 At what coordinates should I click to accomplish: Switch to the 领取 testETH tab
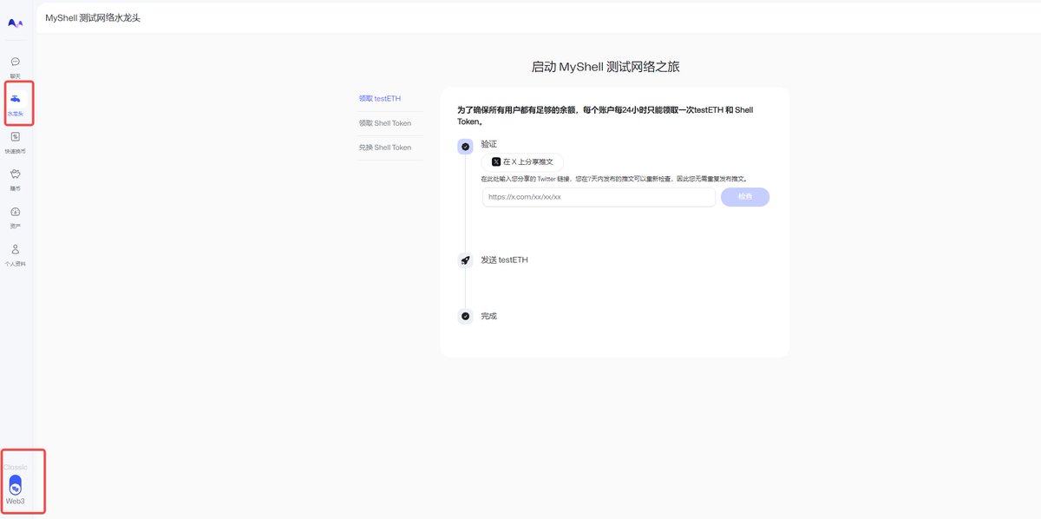coord(380,99)
